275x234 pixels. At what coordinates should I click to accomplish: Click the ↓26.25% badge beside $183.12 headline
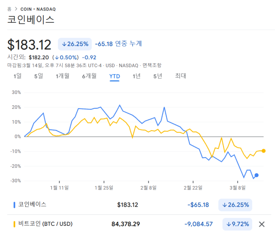point(75,44)
